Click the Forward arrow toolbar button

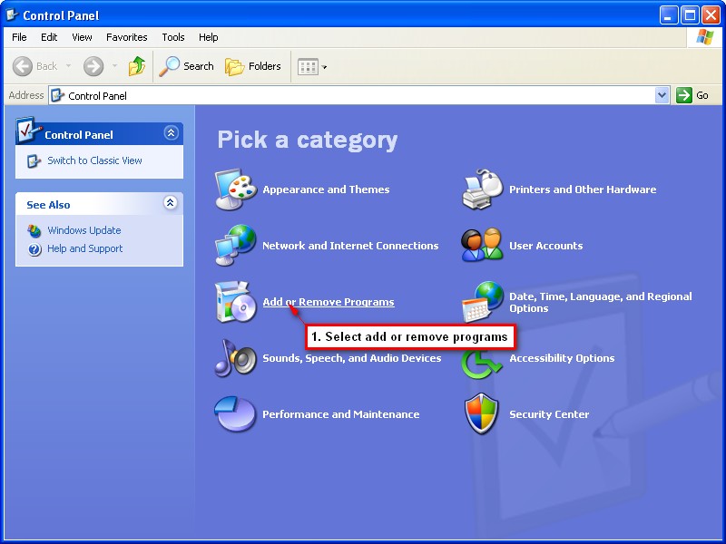[x=93, y=66]
